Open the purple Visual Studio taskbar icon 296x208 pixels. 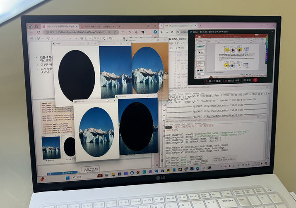pos(150,172)
